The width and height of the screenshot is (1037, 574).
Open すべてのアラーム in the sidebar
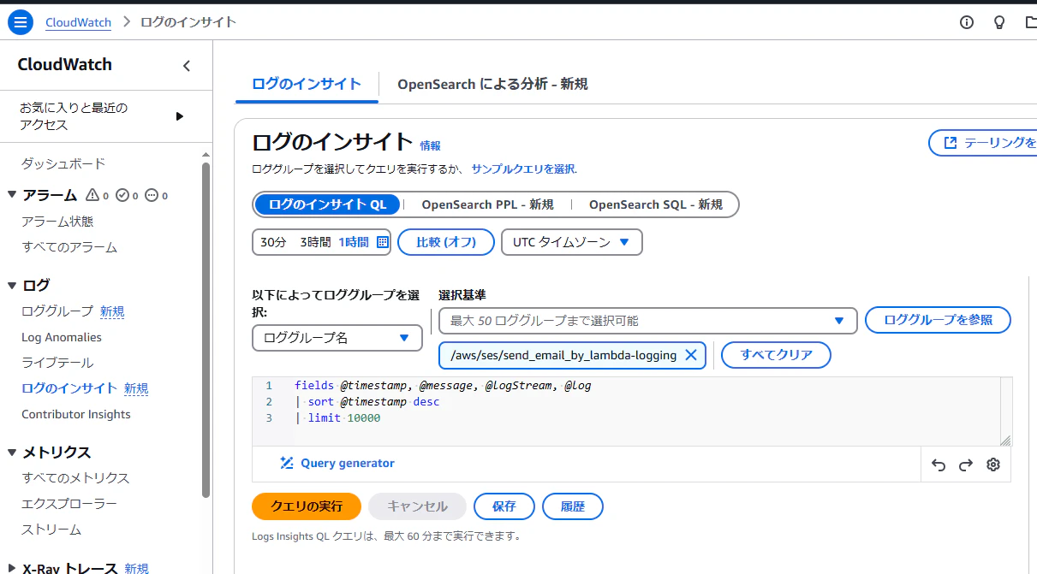[69, 247]
